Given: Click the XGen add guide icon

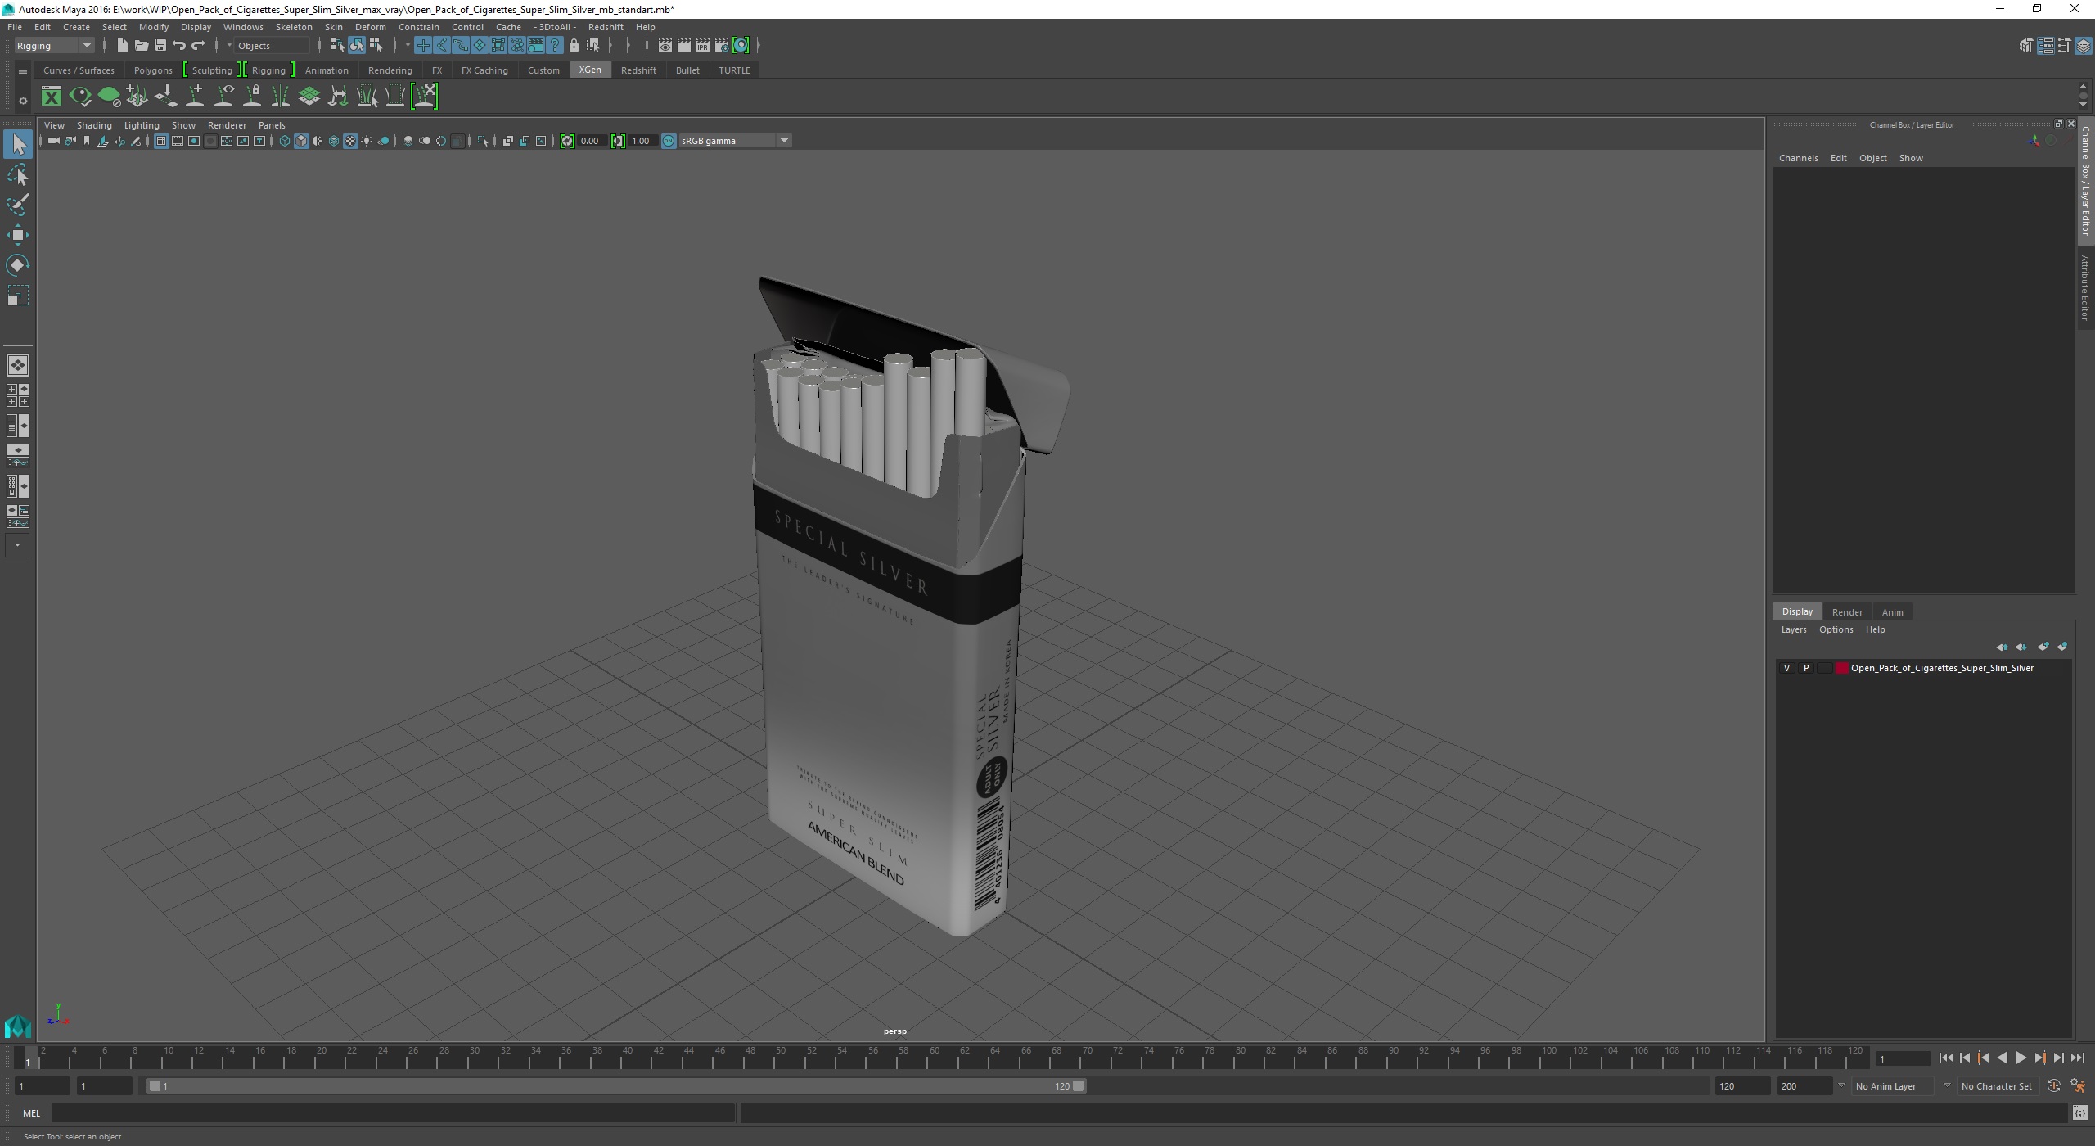Looking at the screenshot, I should click(x=195, y=97).
